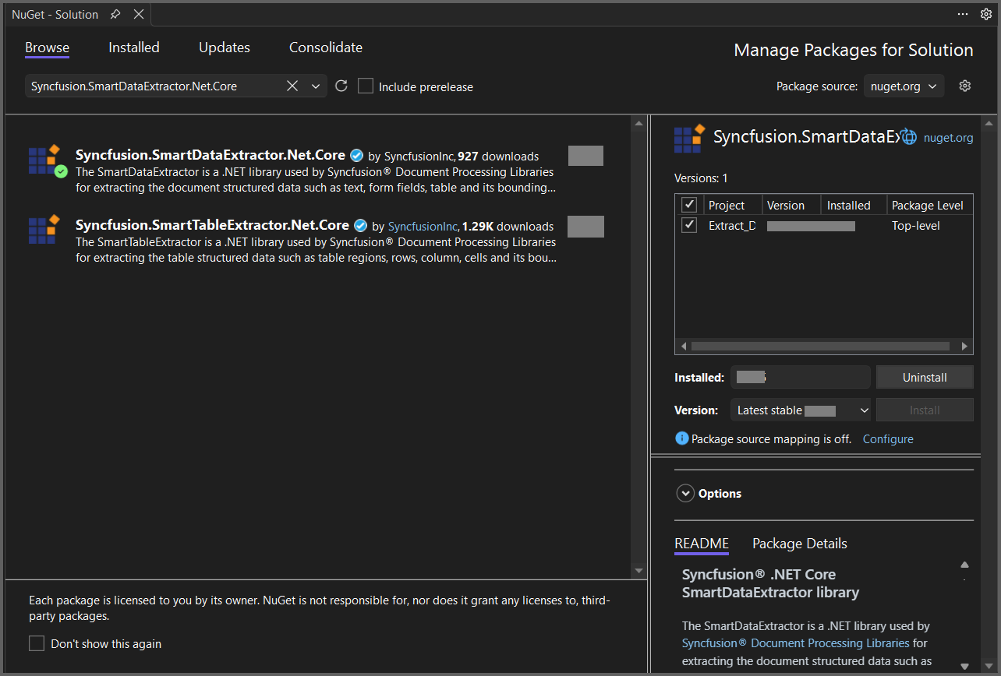Image resolution: width=1001 pixels, height=676 pixels.
Task: Click the Extract_D project name cell
Action: (x=732, y=226)
